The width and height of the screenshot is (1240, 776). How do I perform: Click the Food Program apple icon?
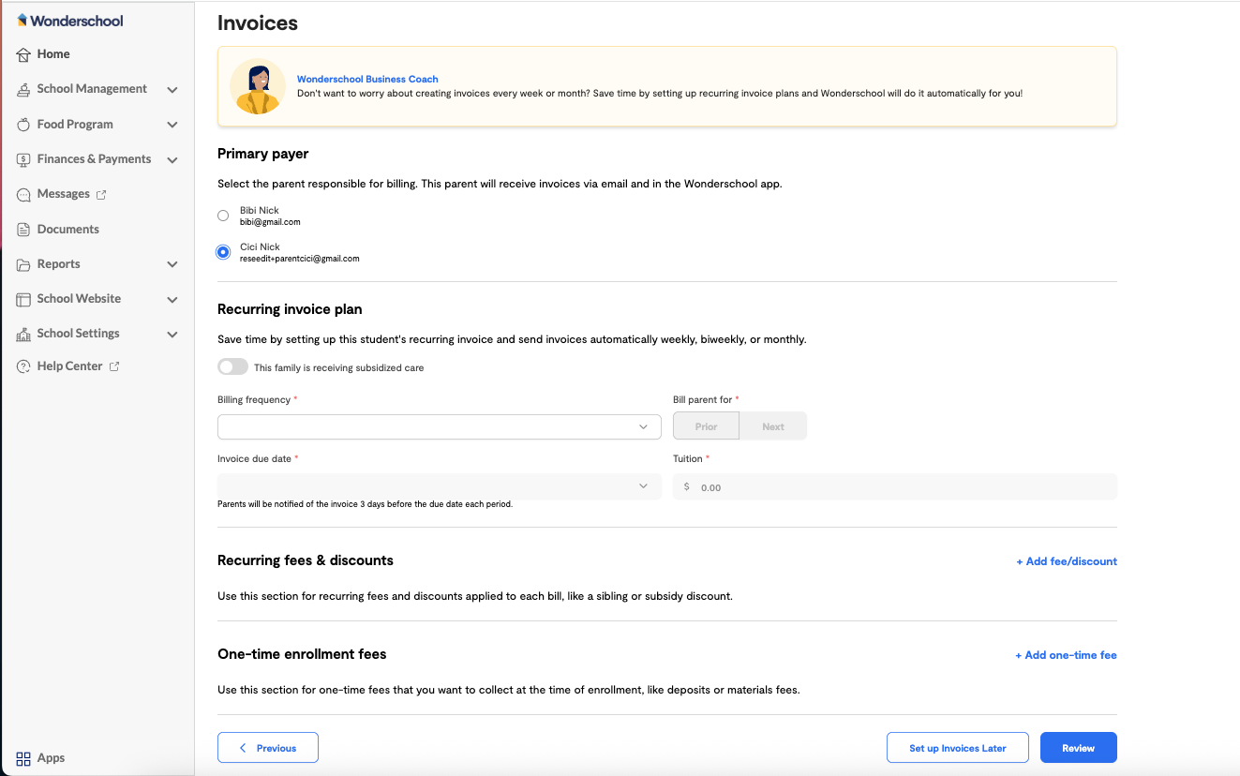tap(23, 124)
